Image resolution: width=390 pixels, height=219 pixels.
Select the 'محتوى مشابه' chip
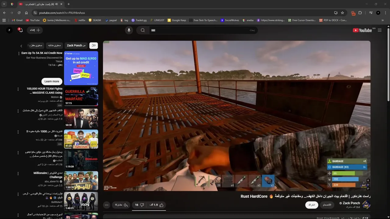55,45
